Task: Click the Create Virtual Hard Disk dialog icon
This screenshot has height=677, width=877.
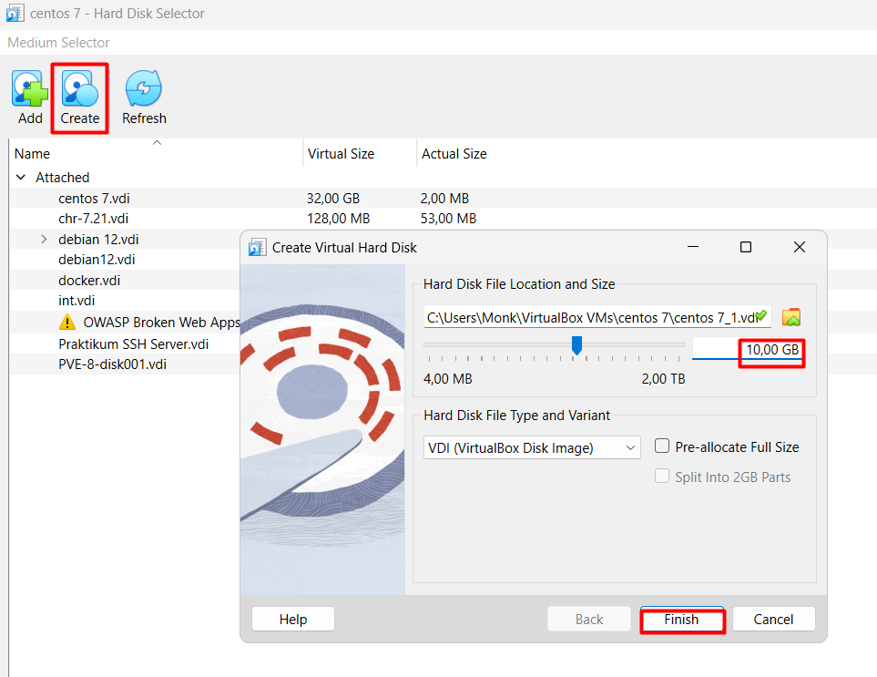Action: (x=258, y=247)
